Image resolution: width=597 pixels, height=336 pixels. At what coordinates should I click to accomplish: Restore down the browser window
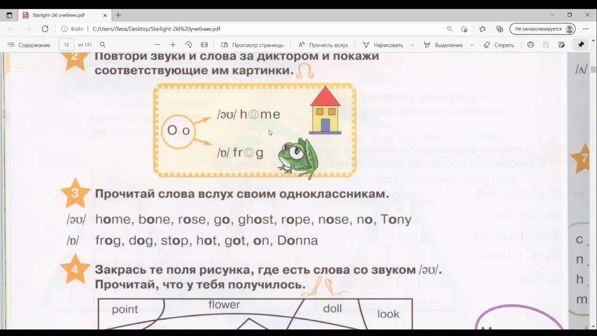click(569, 15)
